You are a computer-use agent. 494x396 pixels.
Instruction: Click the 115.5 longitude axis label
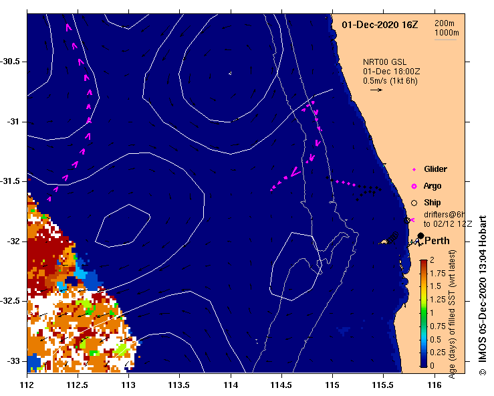[384, 385]
